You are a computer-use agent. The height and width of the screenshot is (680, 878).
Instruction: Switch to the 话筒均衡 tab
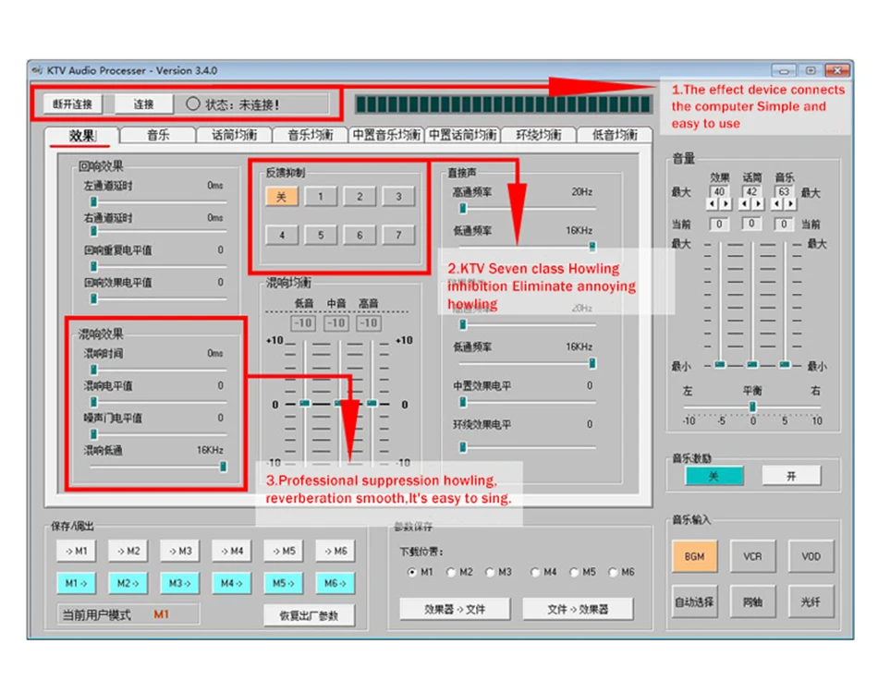[x=234, y=135]
